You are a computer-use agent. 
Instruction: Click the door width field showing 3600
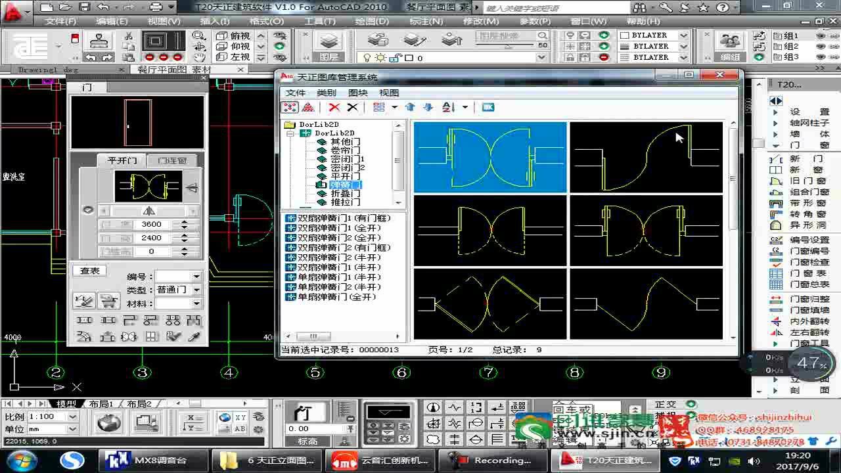pyautogui.click(x=152, y=224)
